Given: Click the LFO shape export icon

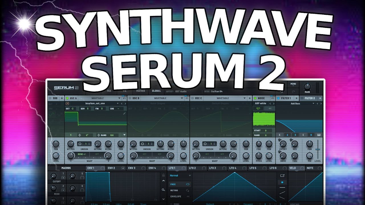Looking at the screenshot, I should (x=282, y=176).
